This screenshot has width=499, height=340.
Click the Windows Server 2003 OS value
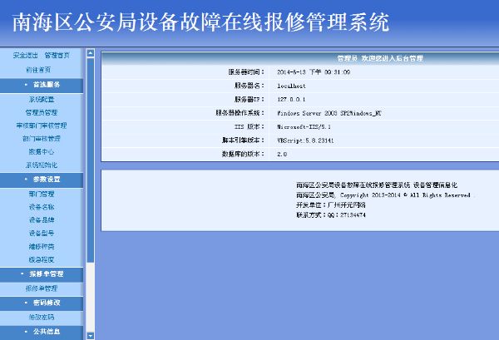[x=329, y=113]
